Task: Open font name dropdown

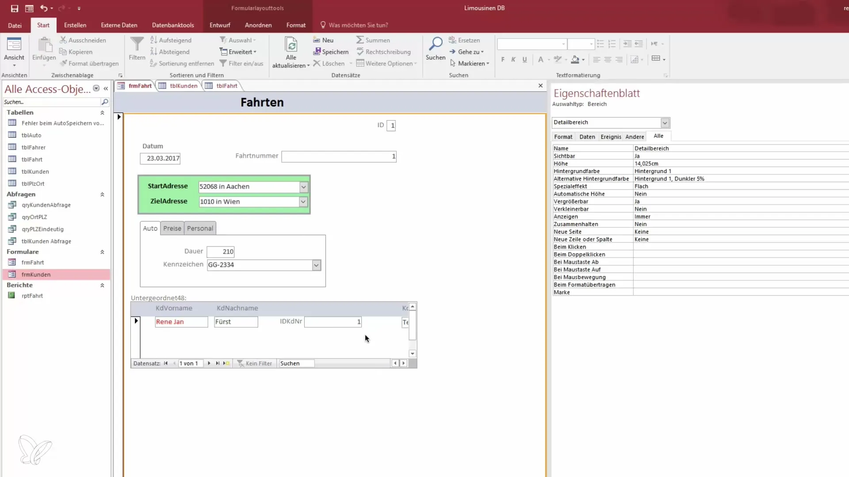Action: 563,44
